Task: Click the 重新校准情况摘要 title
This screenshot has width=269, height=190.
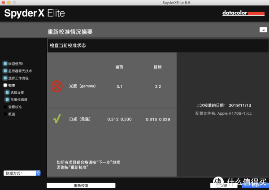Action: 70,32
